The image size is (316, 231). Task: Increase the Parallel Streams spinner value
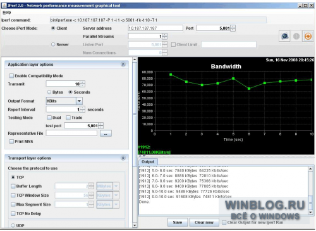[x=165, y=35]
